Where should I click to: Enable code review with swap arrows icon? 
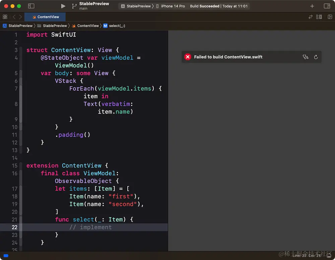311,17
